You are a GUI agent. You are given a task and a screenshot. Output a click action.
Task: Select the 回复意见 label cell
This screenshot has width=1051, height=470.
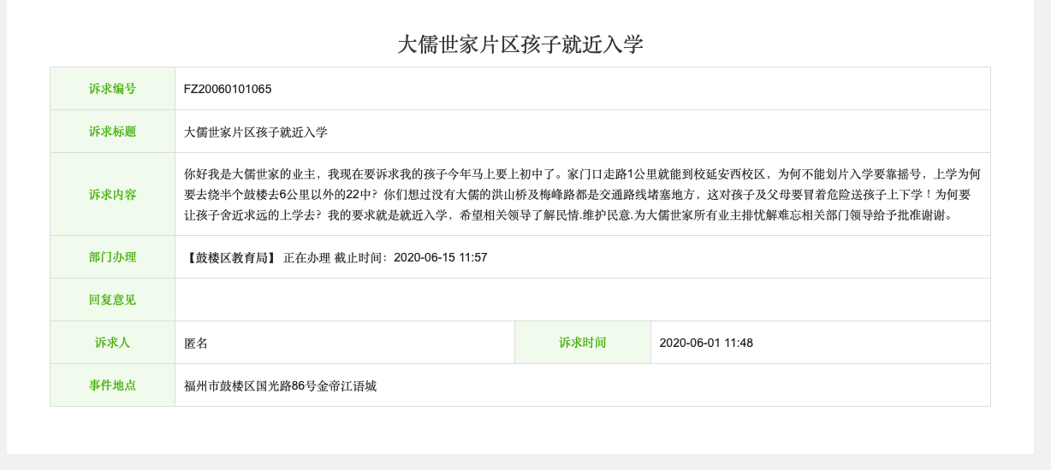[112, 300]
